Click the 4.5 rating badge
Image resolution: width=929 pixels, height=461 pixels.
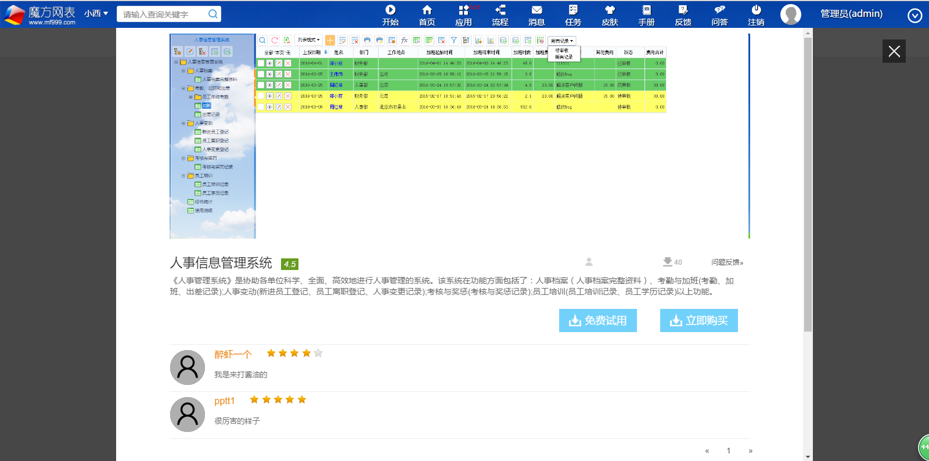click(x=290, y=264)
